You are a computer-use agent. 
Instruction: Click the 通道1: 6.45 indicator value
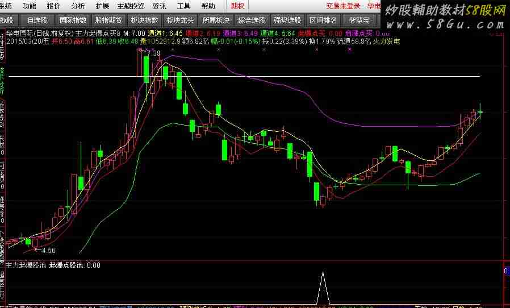pyautogui.click(x=165, y=33)
